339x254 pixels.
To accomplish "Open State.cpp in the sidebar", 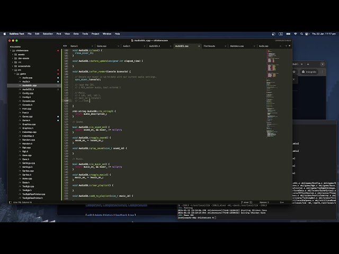I will pos(27,179).
